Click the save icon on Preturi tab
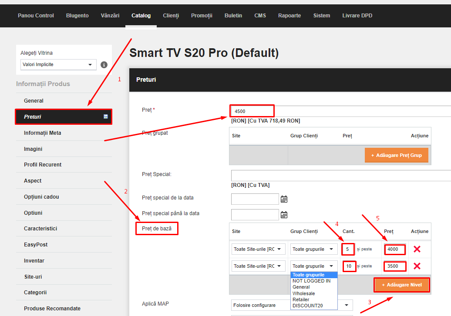Screen dimensions: 451x316 coord(105,116)
